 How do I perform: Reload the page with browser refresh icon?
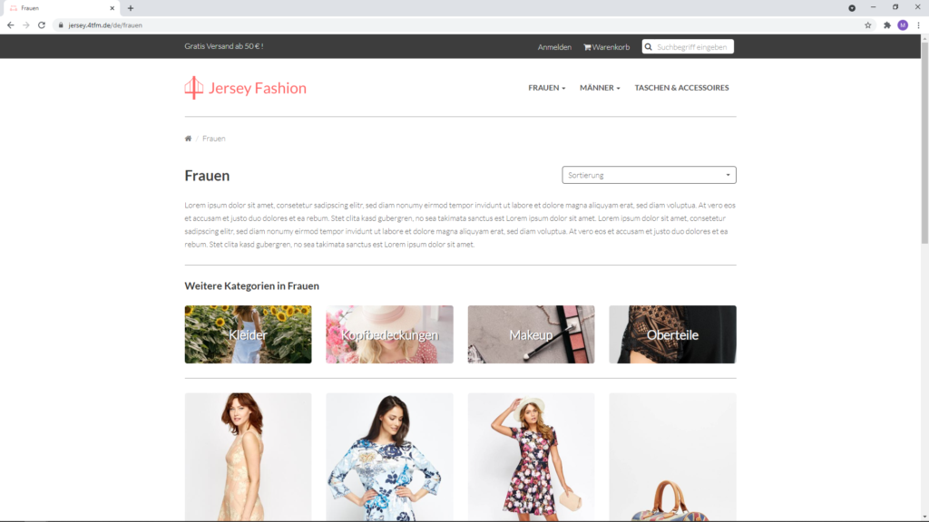[42, 25]
